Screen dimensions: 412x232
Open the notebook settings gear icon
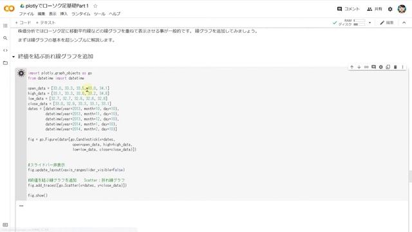[x=390, y=9]
